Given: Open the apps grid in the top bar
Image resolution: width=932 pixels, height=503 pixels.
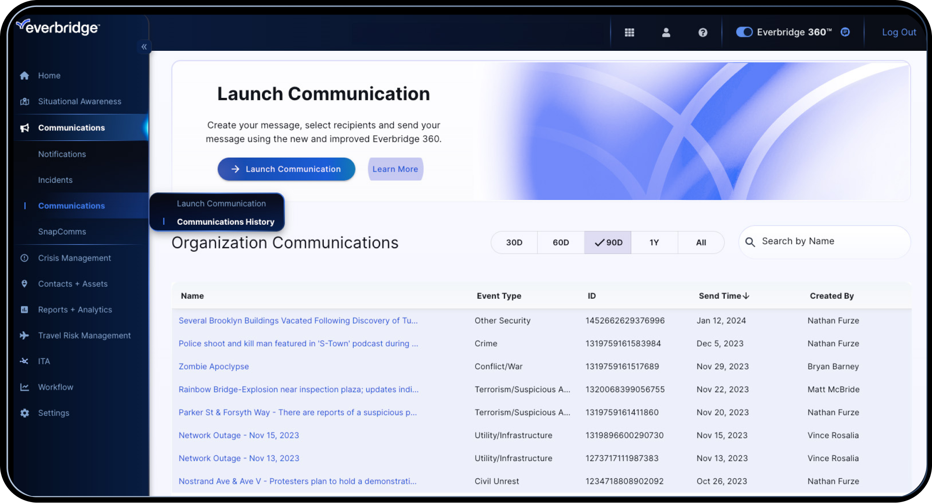Looking at the screenshot, I should pos(630,32).
